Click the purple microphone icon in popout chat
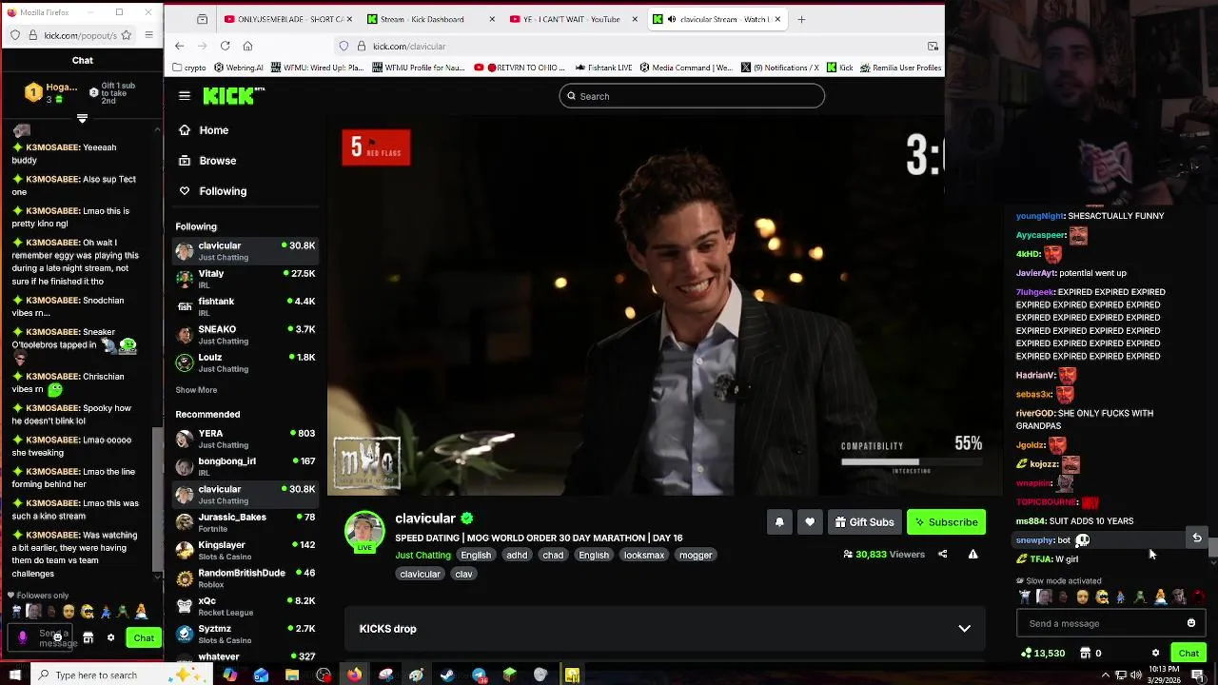The width and height of the screenshot is (1218, 685). pyautogui.click(x=23, y=637)
